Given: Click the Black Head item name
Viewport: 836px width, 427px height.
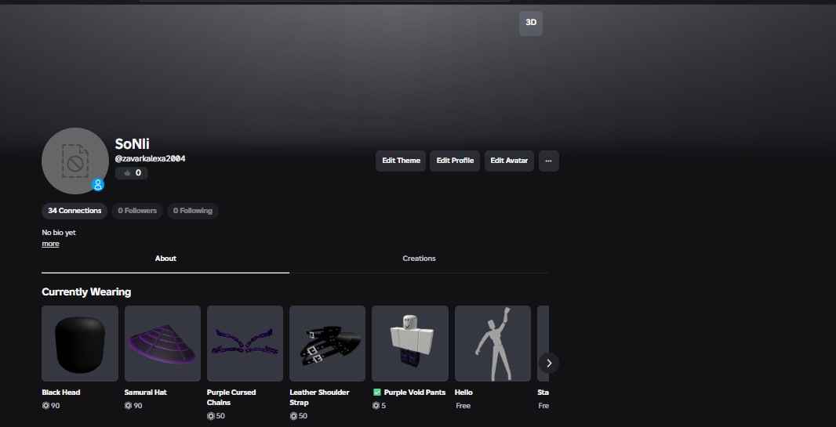Looking at the screenshot, I should 61,393.
